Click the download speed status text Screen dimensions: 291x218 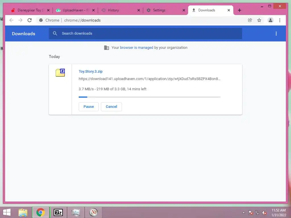[113, 89]
